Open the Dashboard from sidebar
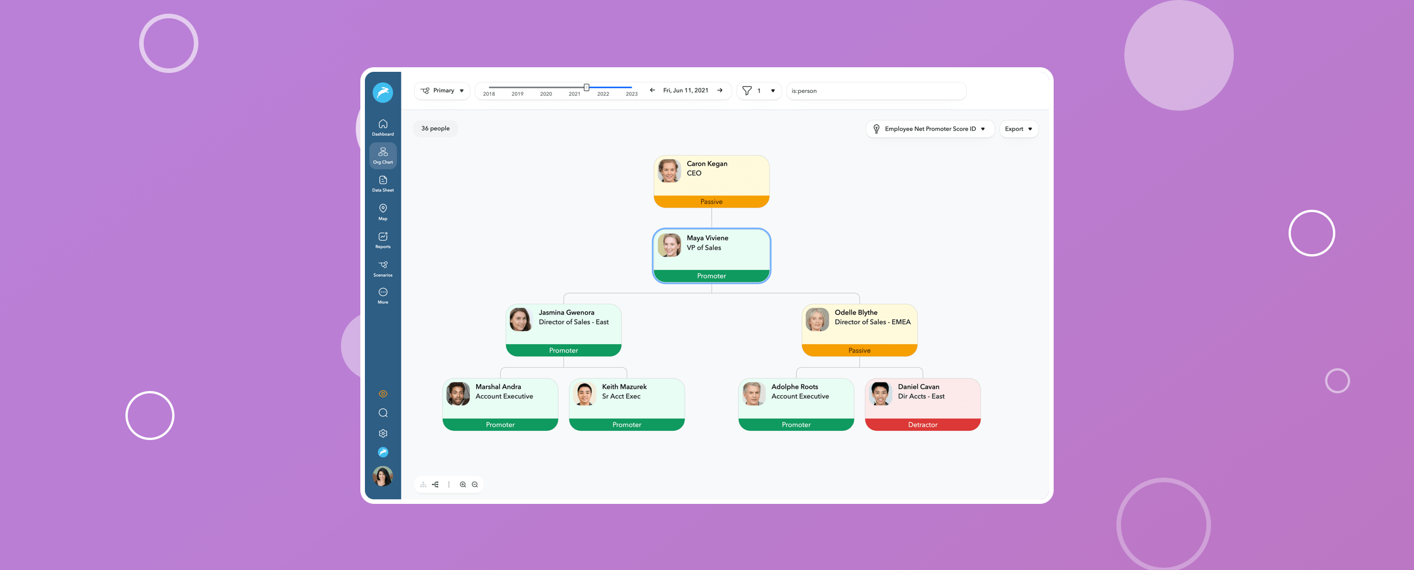This screenshot has height=570, width=1414. click(383, 127)
